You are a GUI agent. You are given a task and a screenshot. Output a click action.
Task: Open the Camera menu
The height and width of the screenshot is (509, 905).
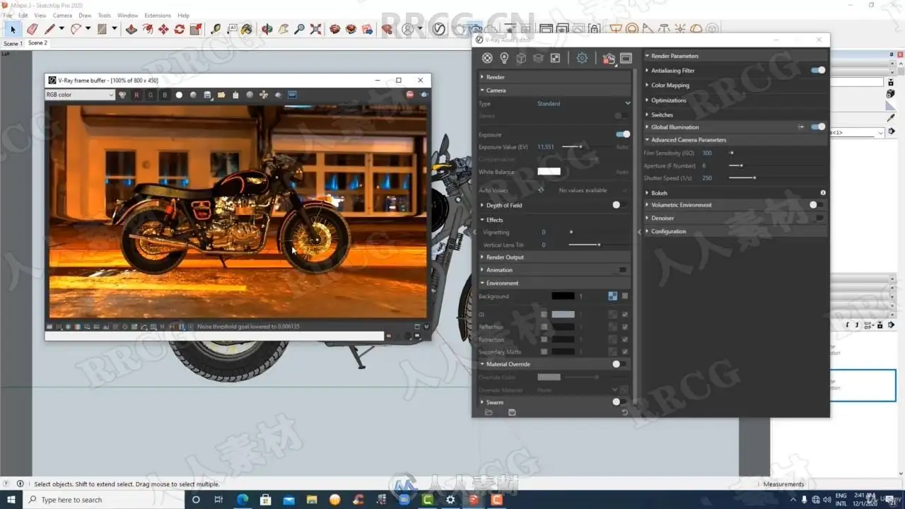[62, 15]
